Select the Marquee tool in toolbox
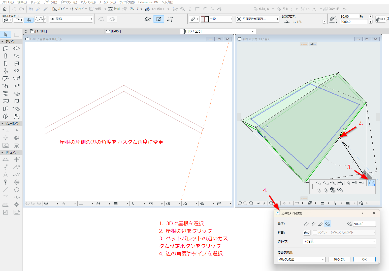Viewport: 389px width, 271px height. 17,34
